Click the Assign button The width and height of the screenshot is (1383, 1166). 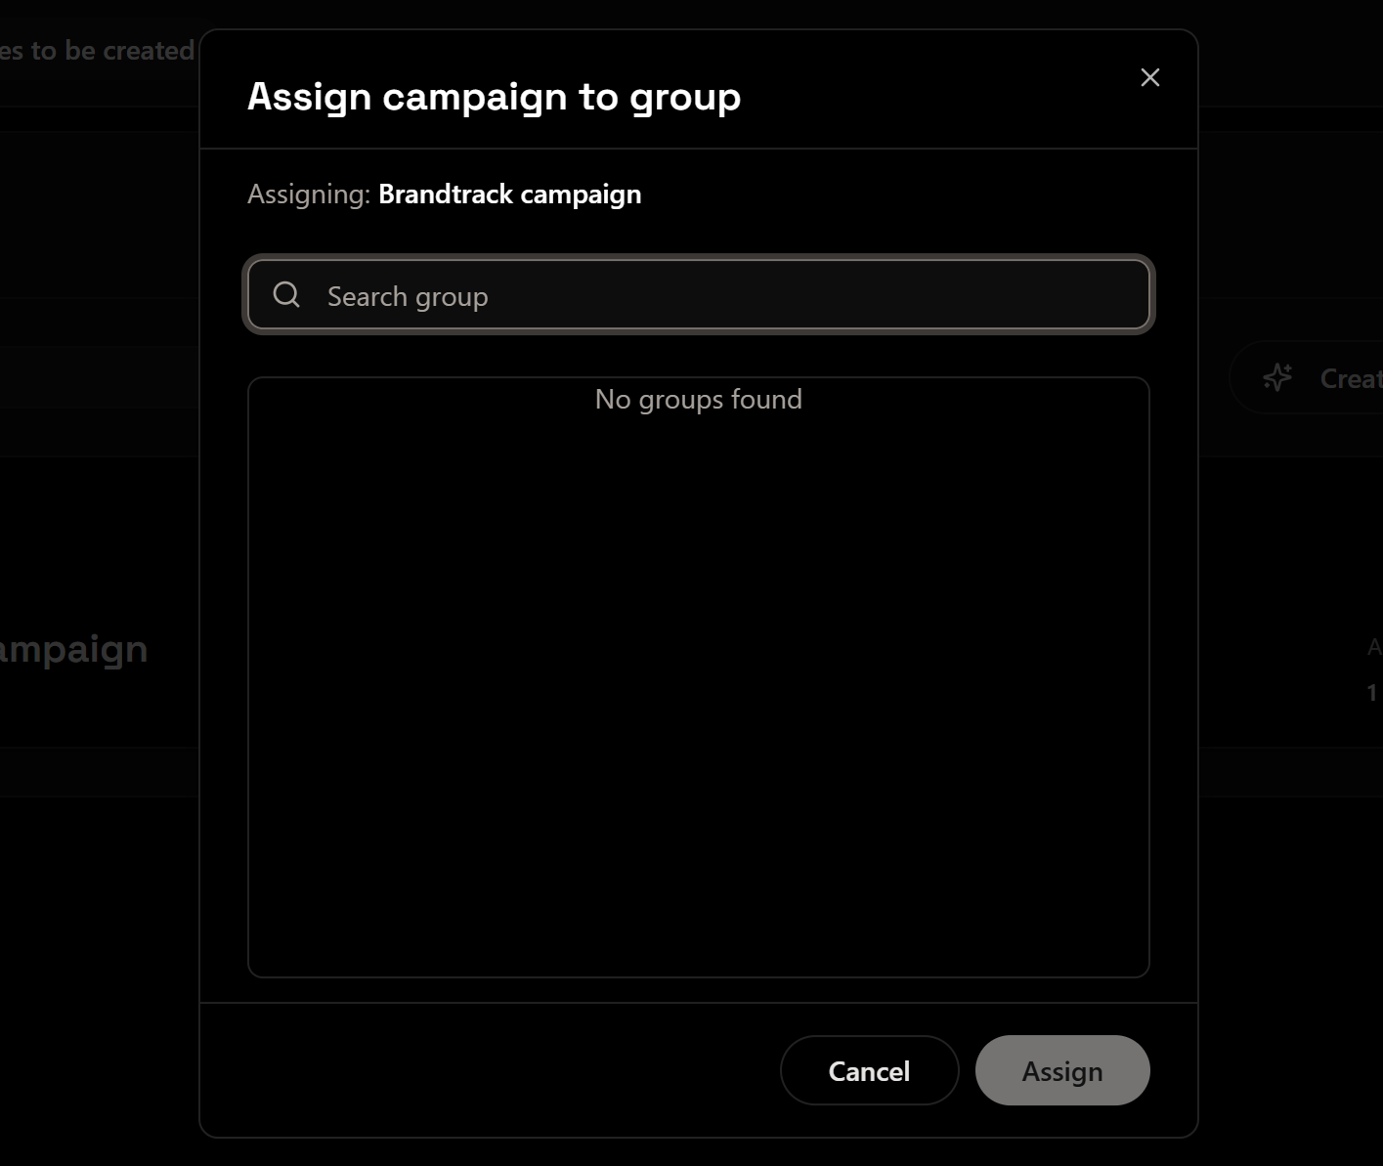click(x=1061, y=1071)
